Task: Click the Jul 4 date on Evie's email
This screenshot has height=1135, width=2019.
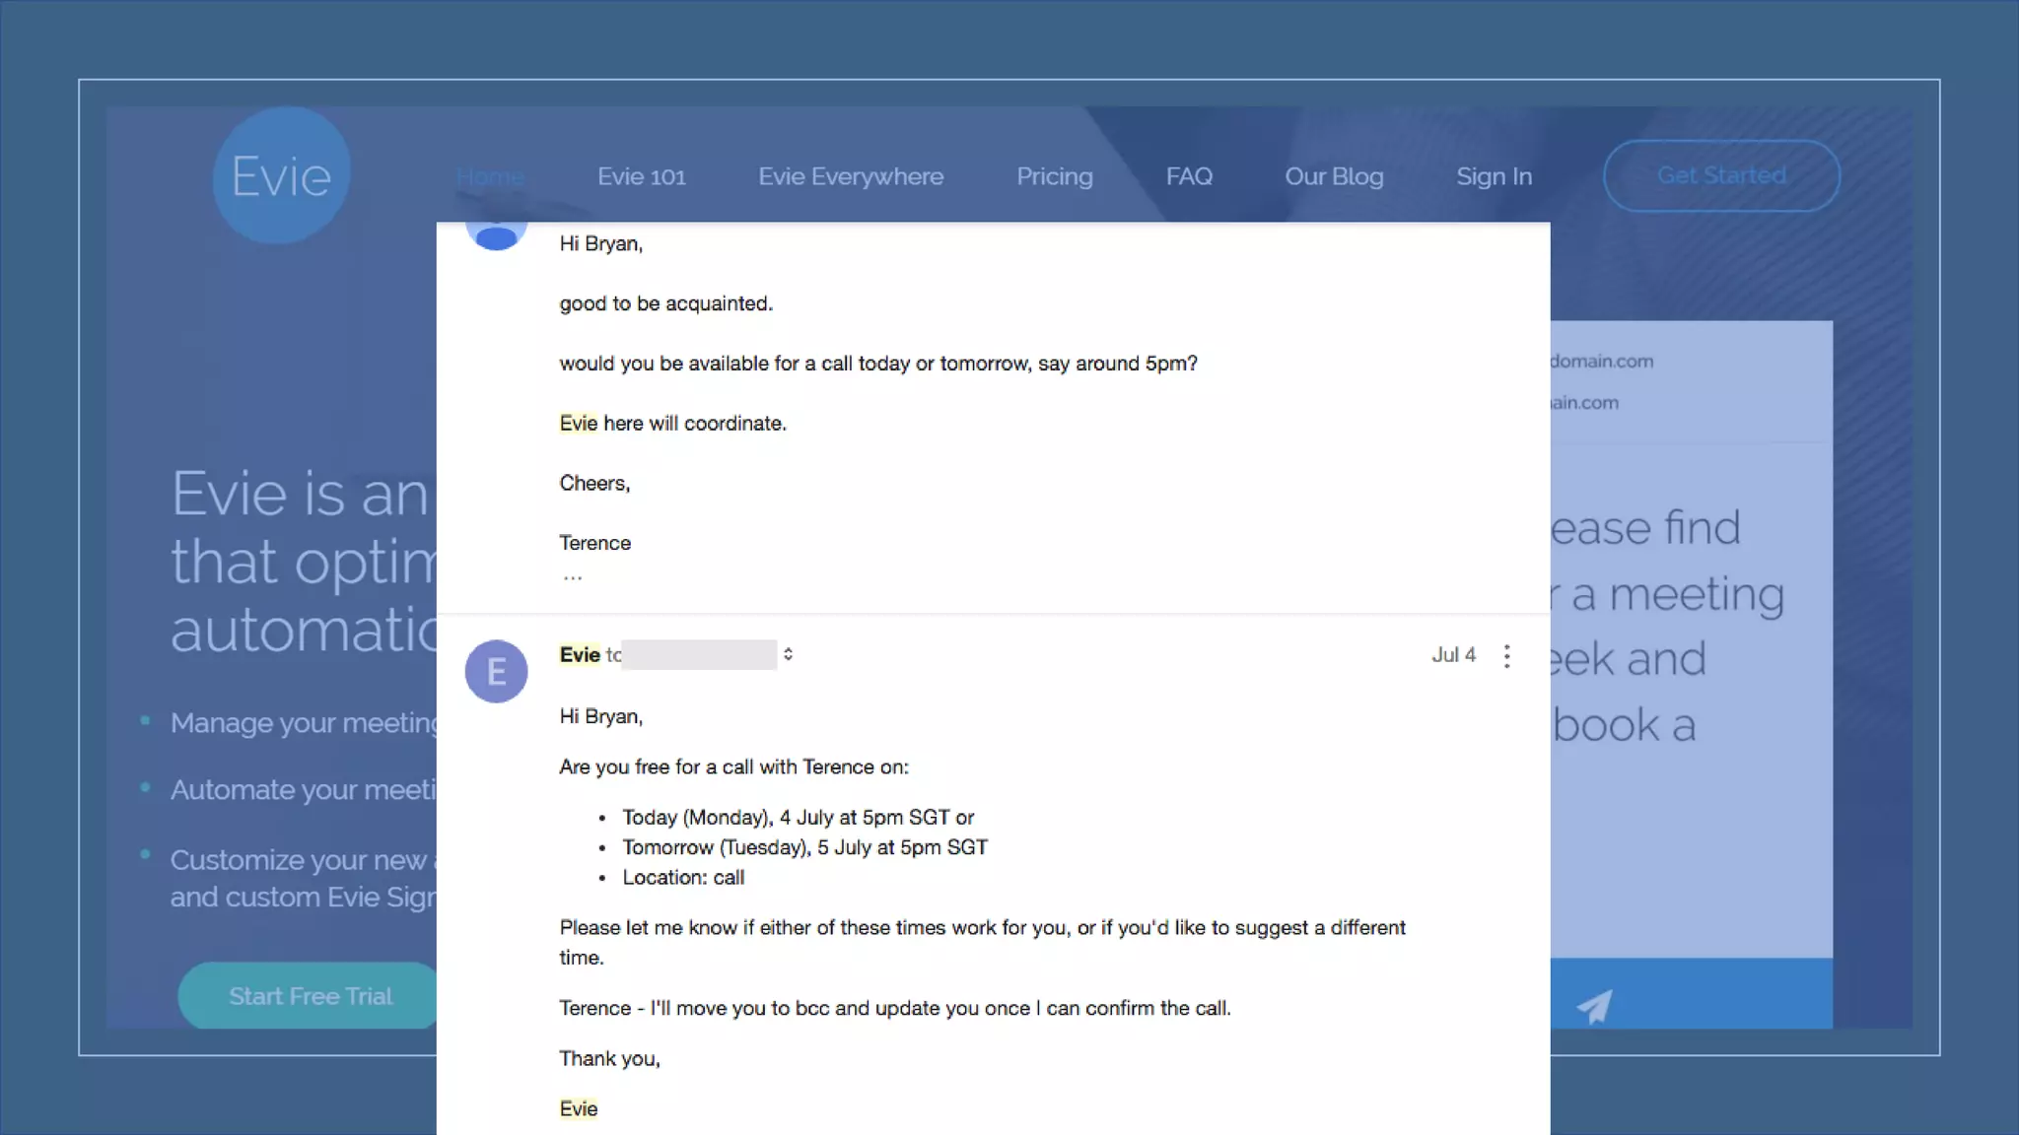Action: click(1453, 655)
